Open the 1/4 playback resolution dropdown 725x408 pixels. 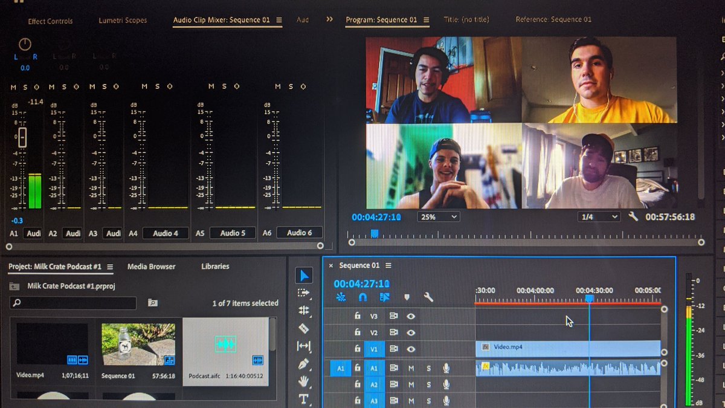click(x=598, y=216)
